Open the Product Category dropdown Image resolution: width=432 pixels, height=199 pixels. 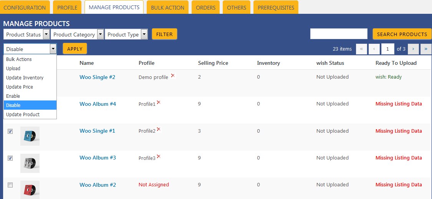pos(77,35)
